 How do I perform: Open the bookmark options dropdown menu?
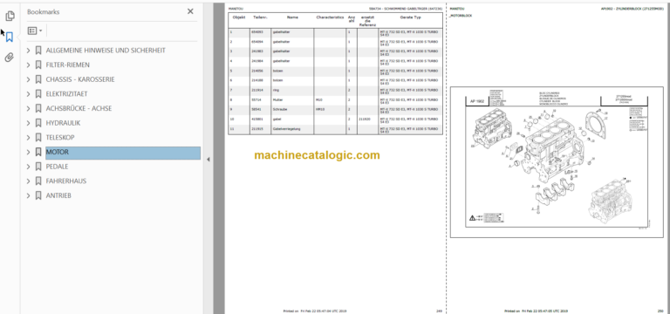point(35,31)
